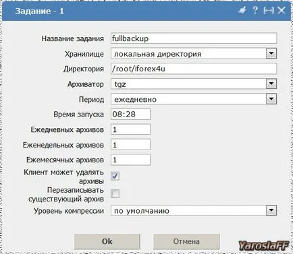
Task: Click 'локальная директория' combo box text
Action: [157, 54]
